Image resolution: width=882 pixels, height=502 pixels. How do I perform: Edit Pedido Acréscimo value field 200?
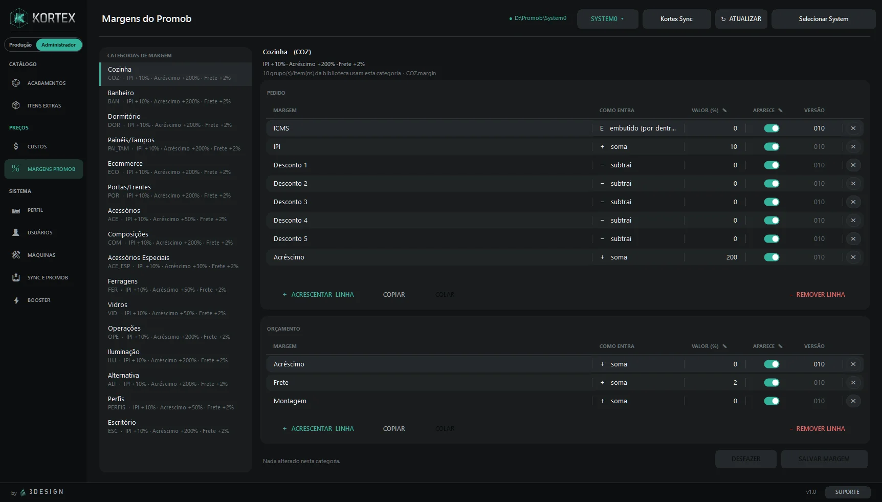(x=715, y=257)
